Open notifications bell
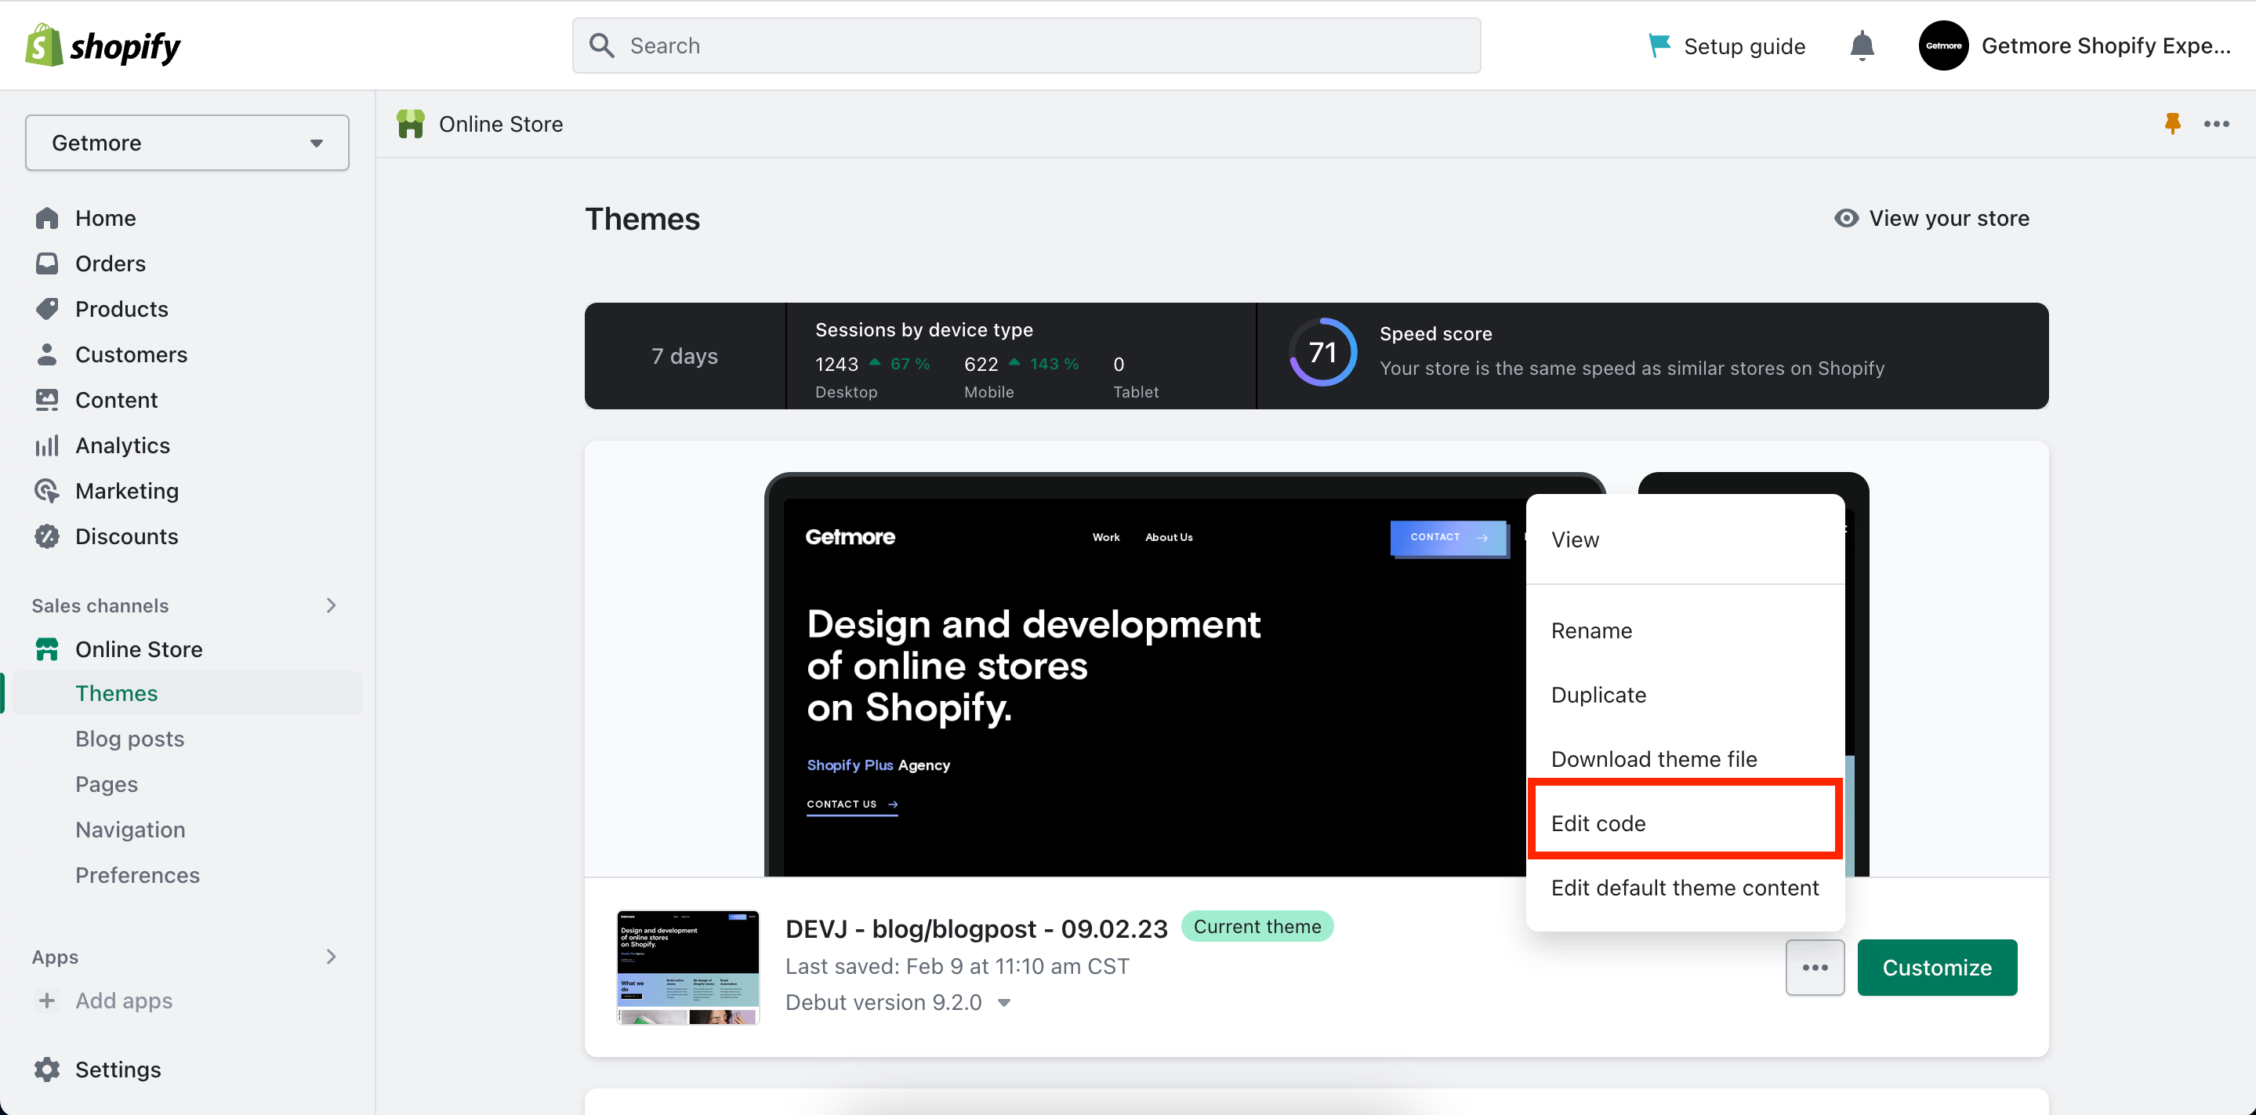This screenshot has height=1115, width=2256. coord(1862,45)
